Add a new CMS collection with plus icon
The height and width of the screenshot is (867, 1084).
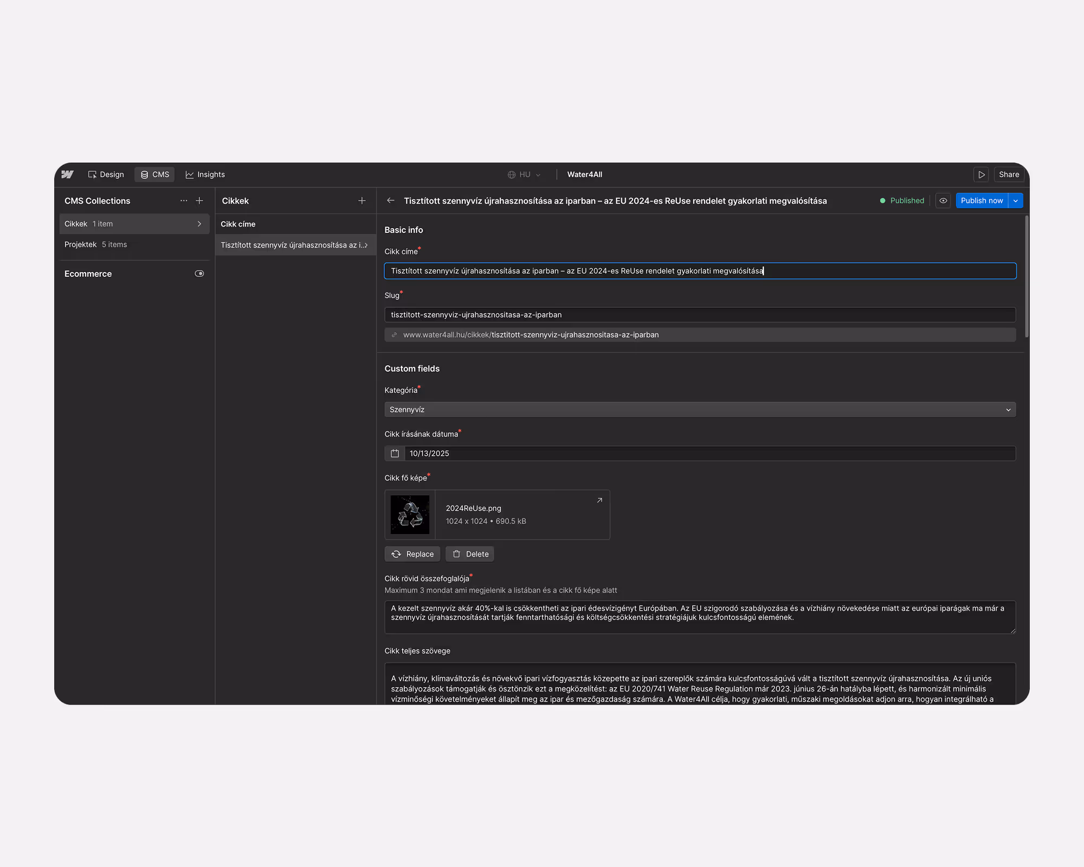(x=199, y=200)
